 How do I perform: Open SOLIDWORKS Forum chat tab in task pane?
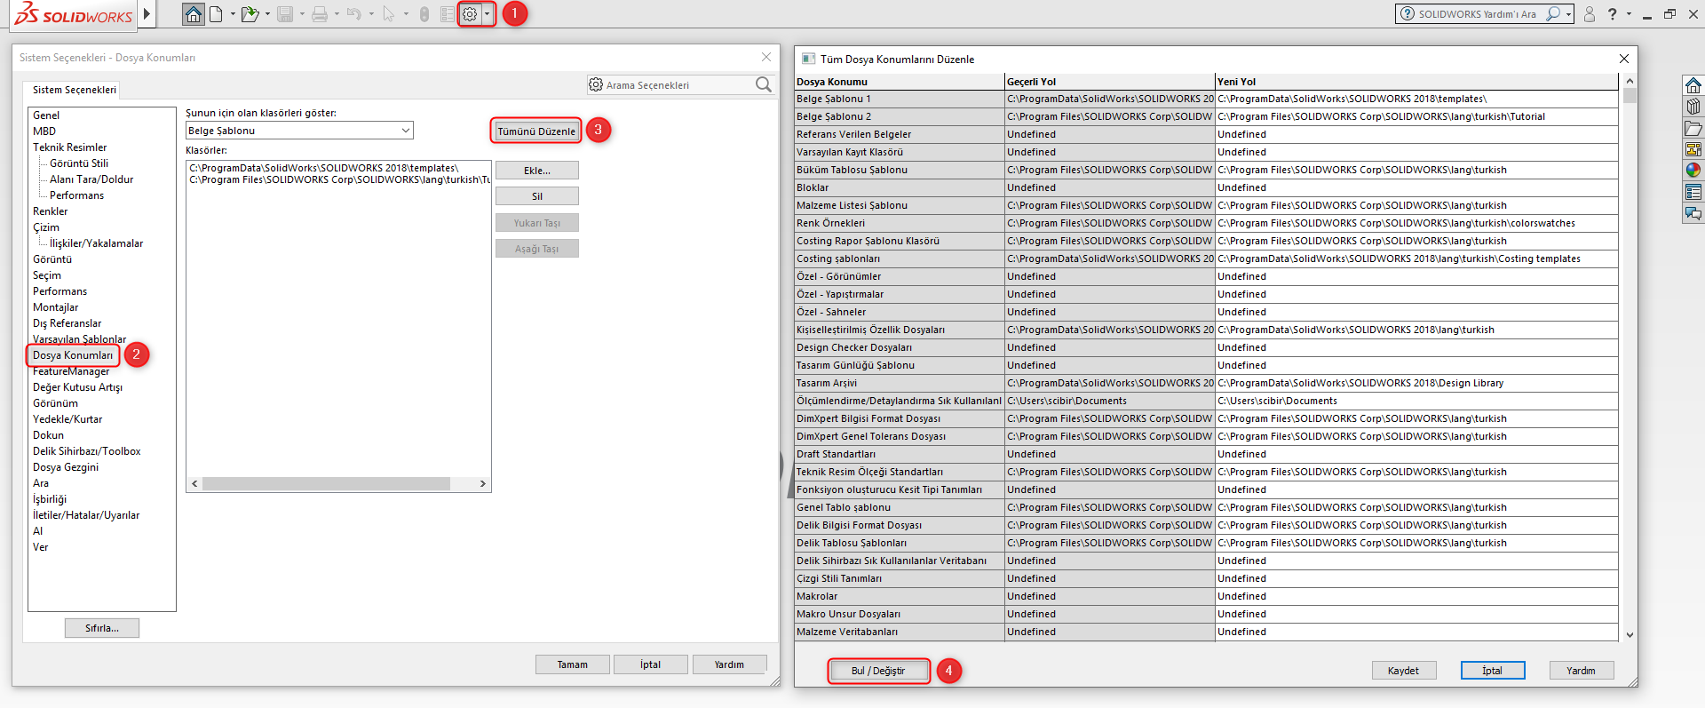pos(1693,213)
